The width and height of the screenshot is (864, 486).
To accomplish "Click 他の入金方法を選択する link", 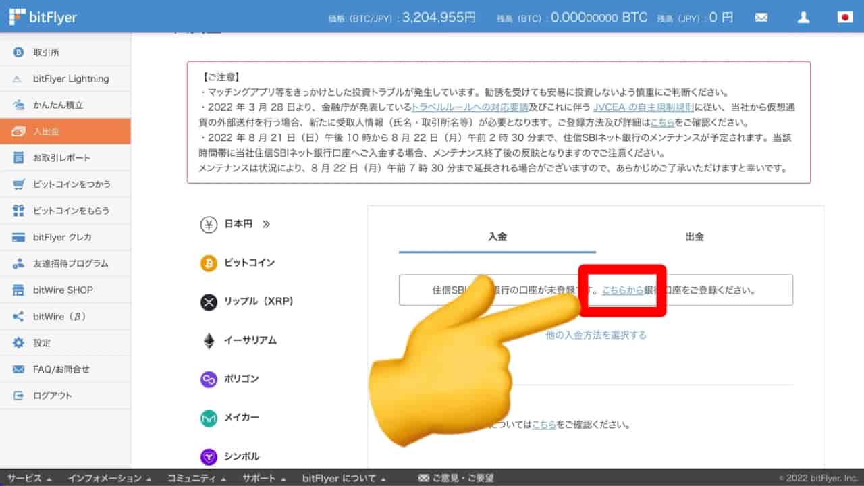I will (x=595, y=335).
